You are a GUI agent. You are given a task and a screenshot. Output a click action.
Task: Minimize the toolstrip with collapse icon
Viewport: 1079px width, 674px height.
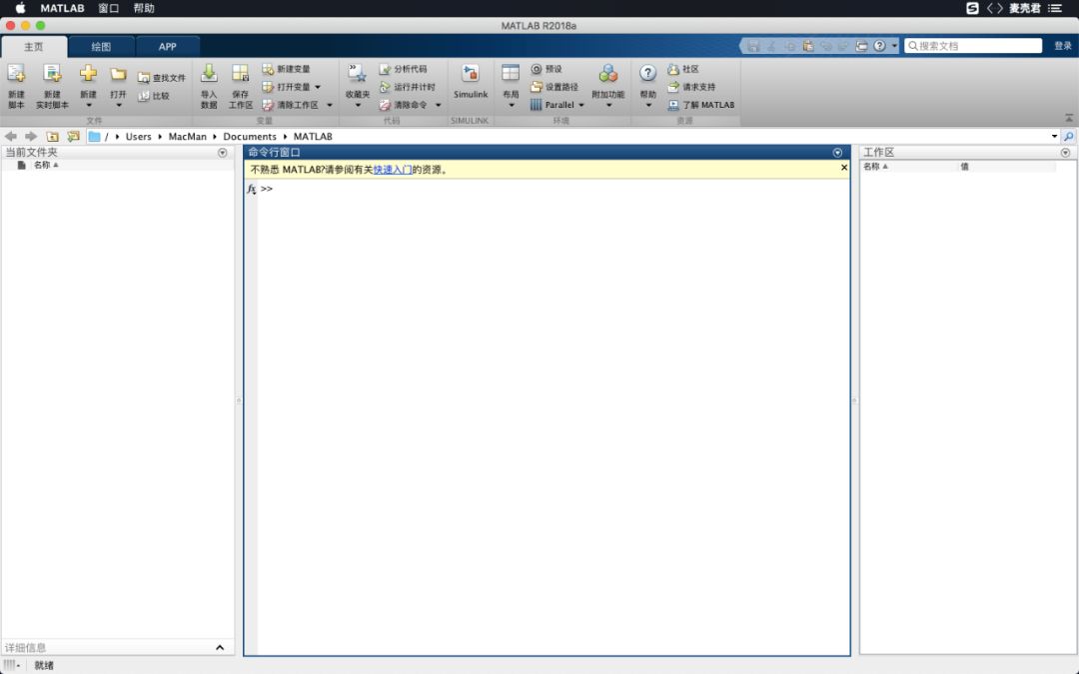click(1069, 118)
